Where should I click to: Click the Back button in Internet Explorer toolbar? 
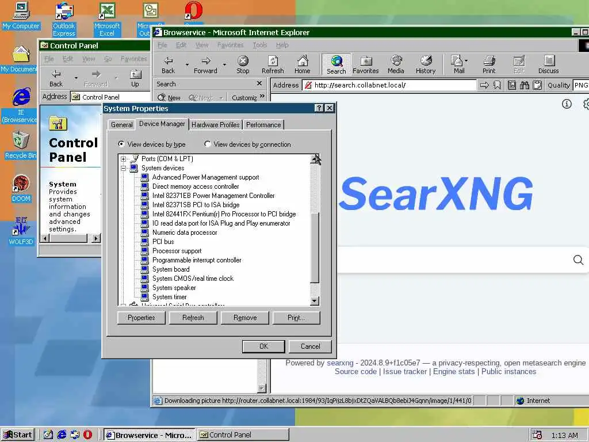pyautogui.click(x=169, y=64)
